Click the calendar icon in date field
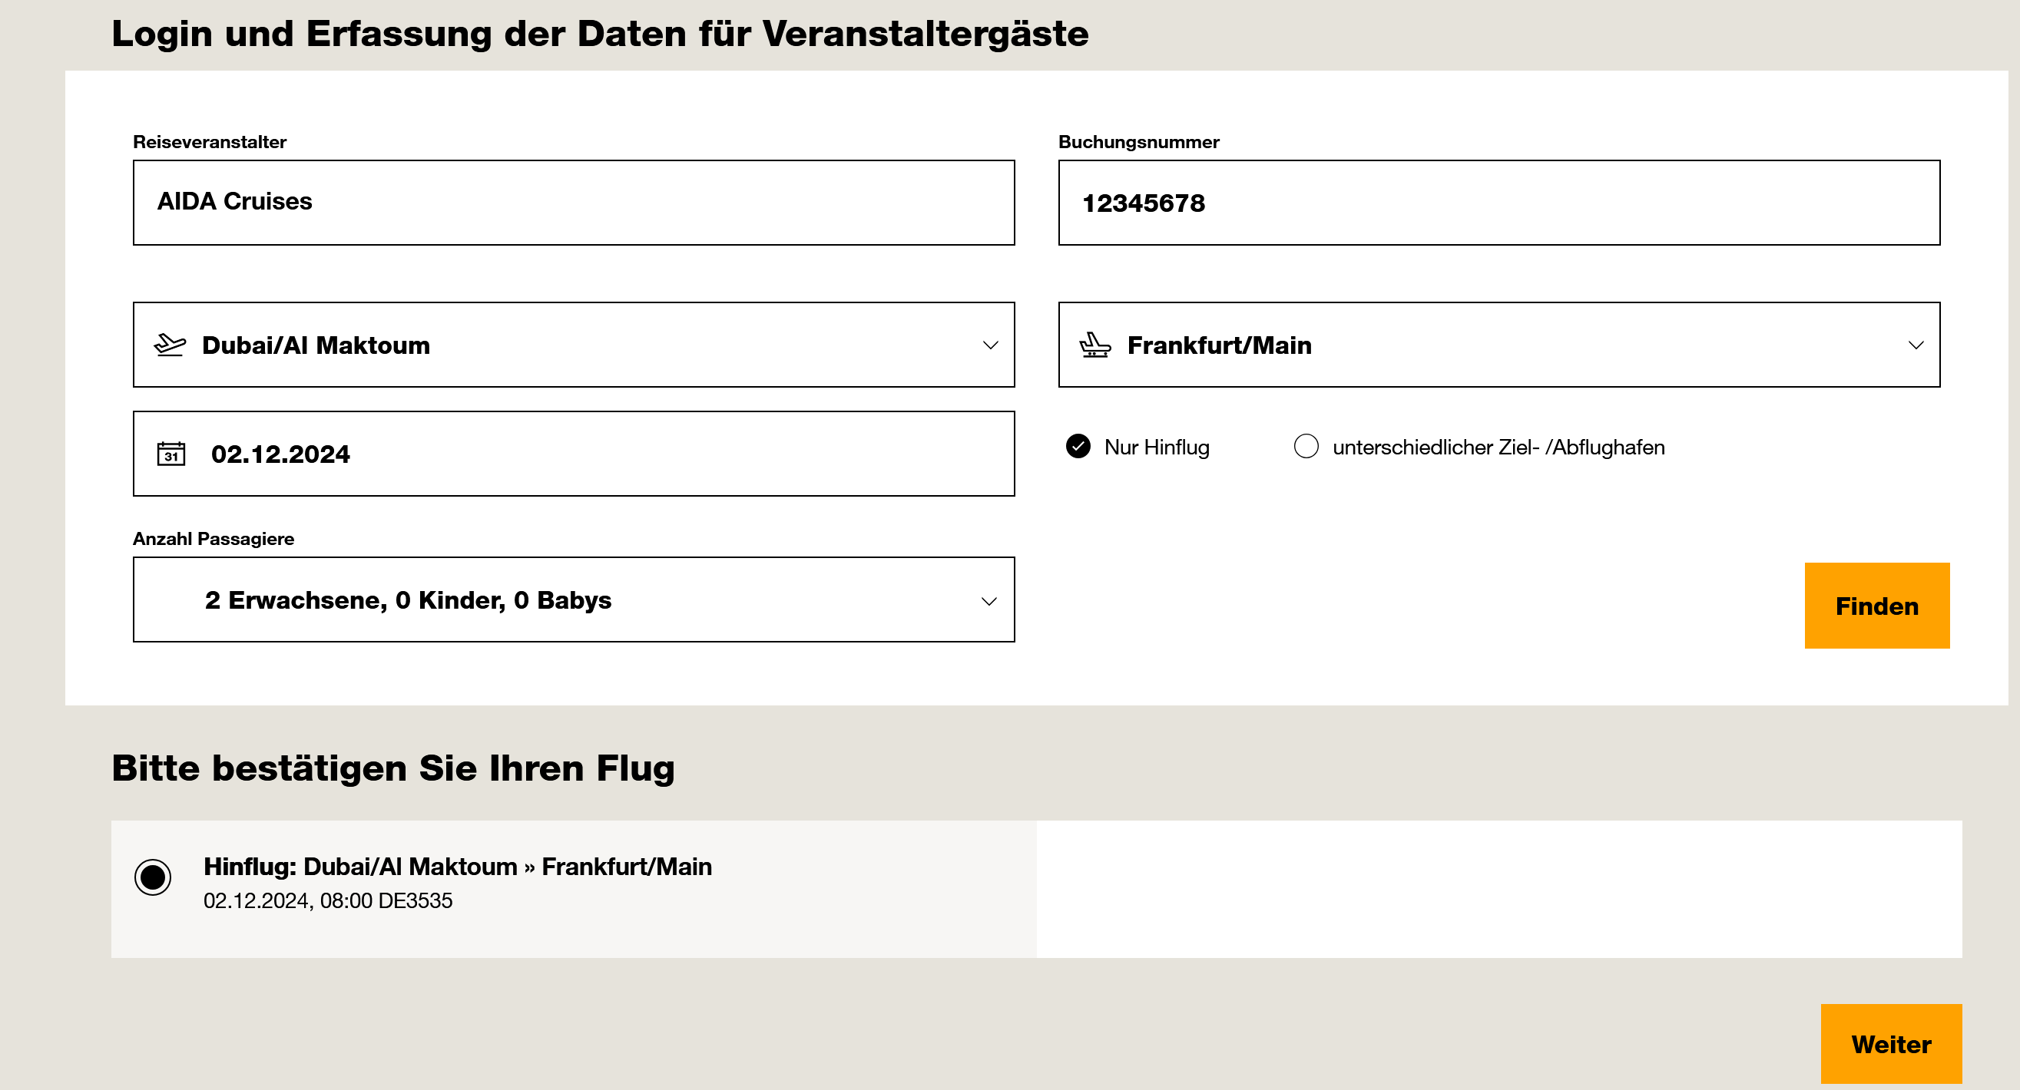Image resolution: width=2020 pixels, height=1090 pixels. (x=171, y=454)
